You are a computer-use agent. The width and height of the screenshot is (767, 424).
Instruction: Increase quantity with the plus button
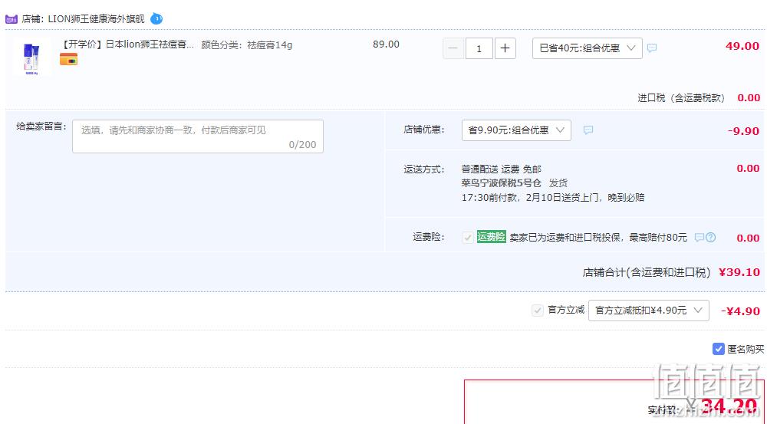505,48
